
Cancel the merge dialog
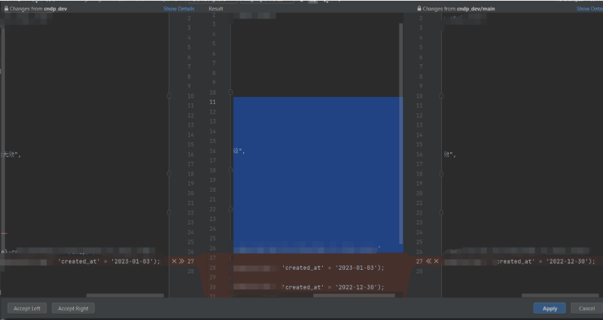click(586, 308)
